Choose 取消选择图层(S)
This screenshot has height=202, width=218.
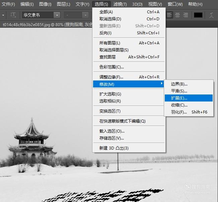pos(129,50)
